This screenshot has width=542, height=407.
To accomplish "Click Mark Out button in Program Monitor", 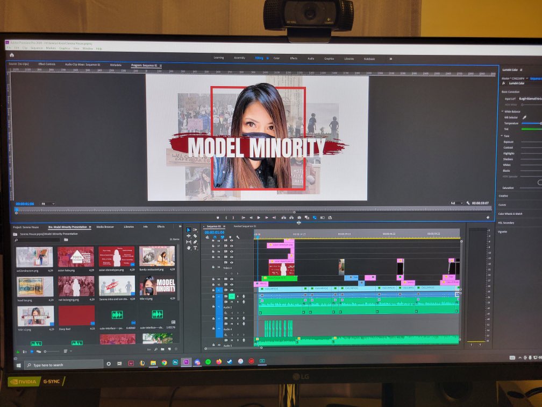I will click(233, 217).
